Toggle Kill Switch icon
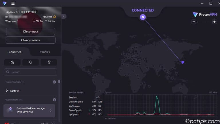Screen dimensions: 220x124 (49, 62)
